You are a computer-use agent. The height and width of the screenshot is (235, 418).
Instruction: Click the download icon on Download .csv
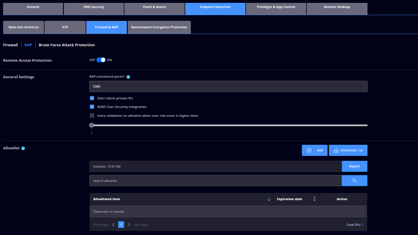pyautogui.click(x=336, y=150)
